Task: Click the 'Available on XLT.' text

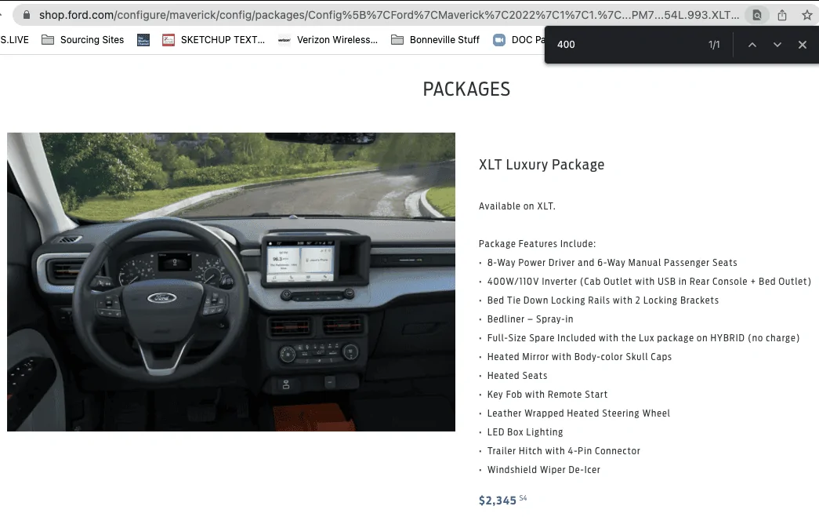Action: [x=517, y=206]
